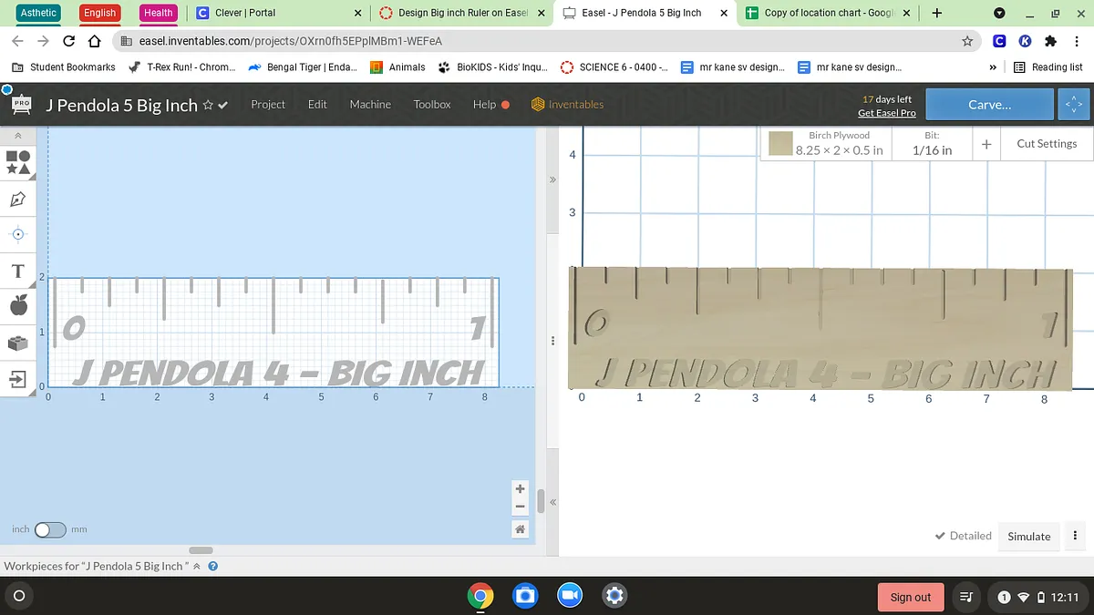
Task: Expand the Workpieces panel chevron
Action: [196, 567]
